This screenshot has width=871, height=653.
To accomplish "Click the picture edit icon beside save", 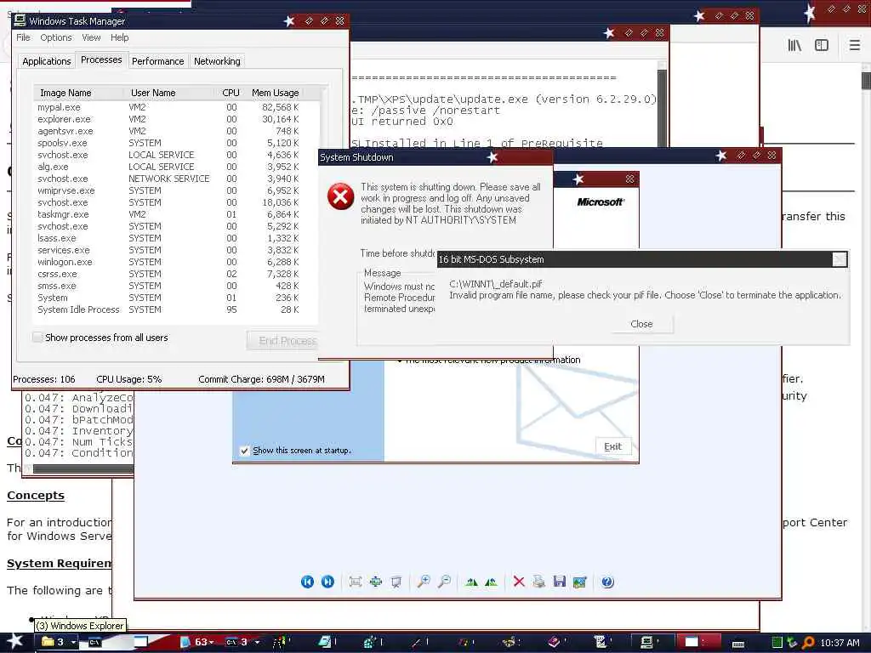I will 579,582.
